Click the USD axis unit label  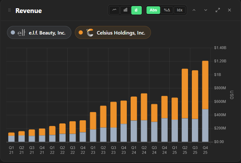[231, 95]
